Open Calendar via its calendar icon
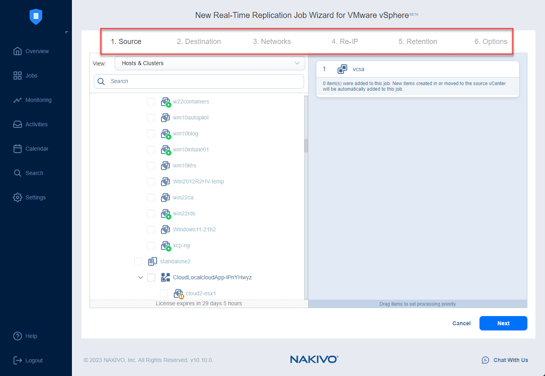The width and height of the screenshot is (545, 376). click(x=18, y=149)
